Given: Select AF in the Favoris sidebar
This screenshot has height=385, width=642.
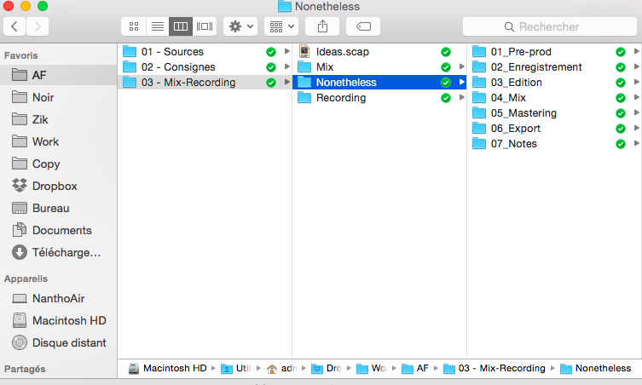Looking at the screenshot, I should coord(59,75).
